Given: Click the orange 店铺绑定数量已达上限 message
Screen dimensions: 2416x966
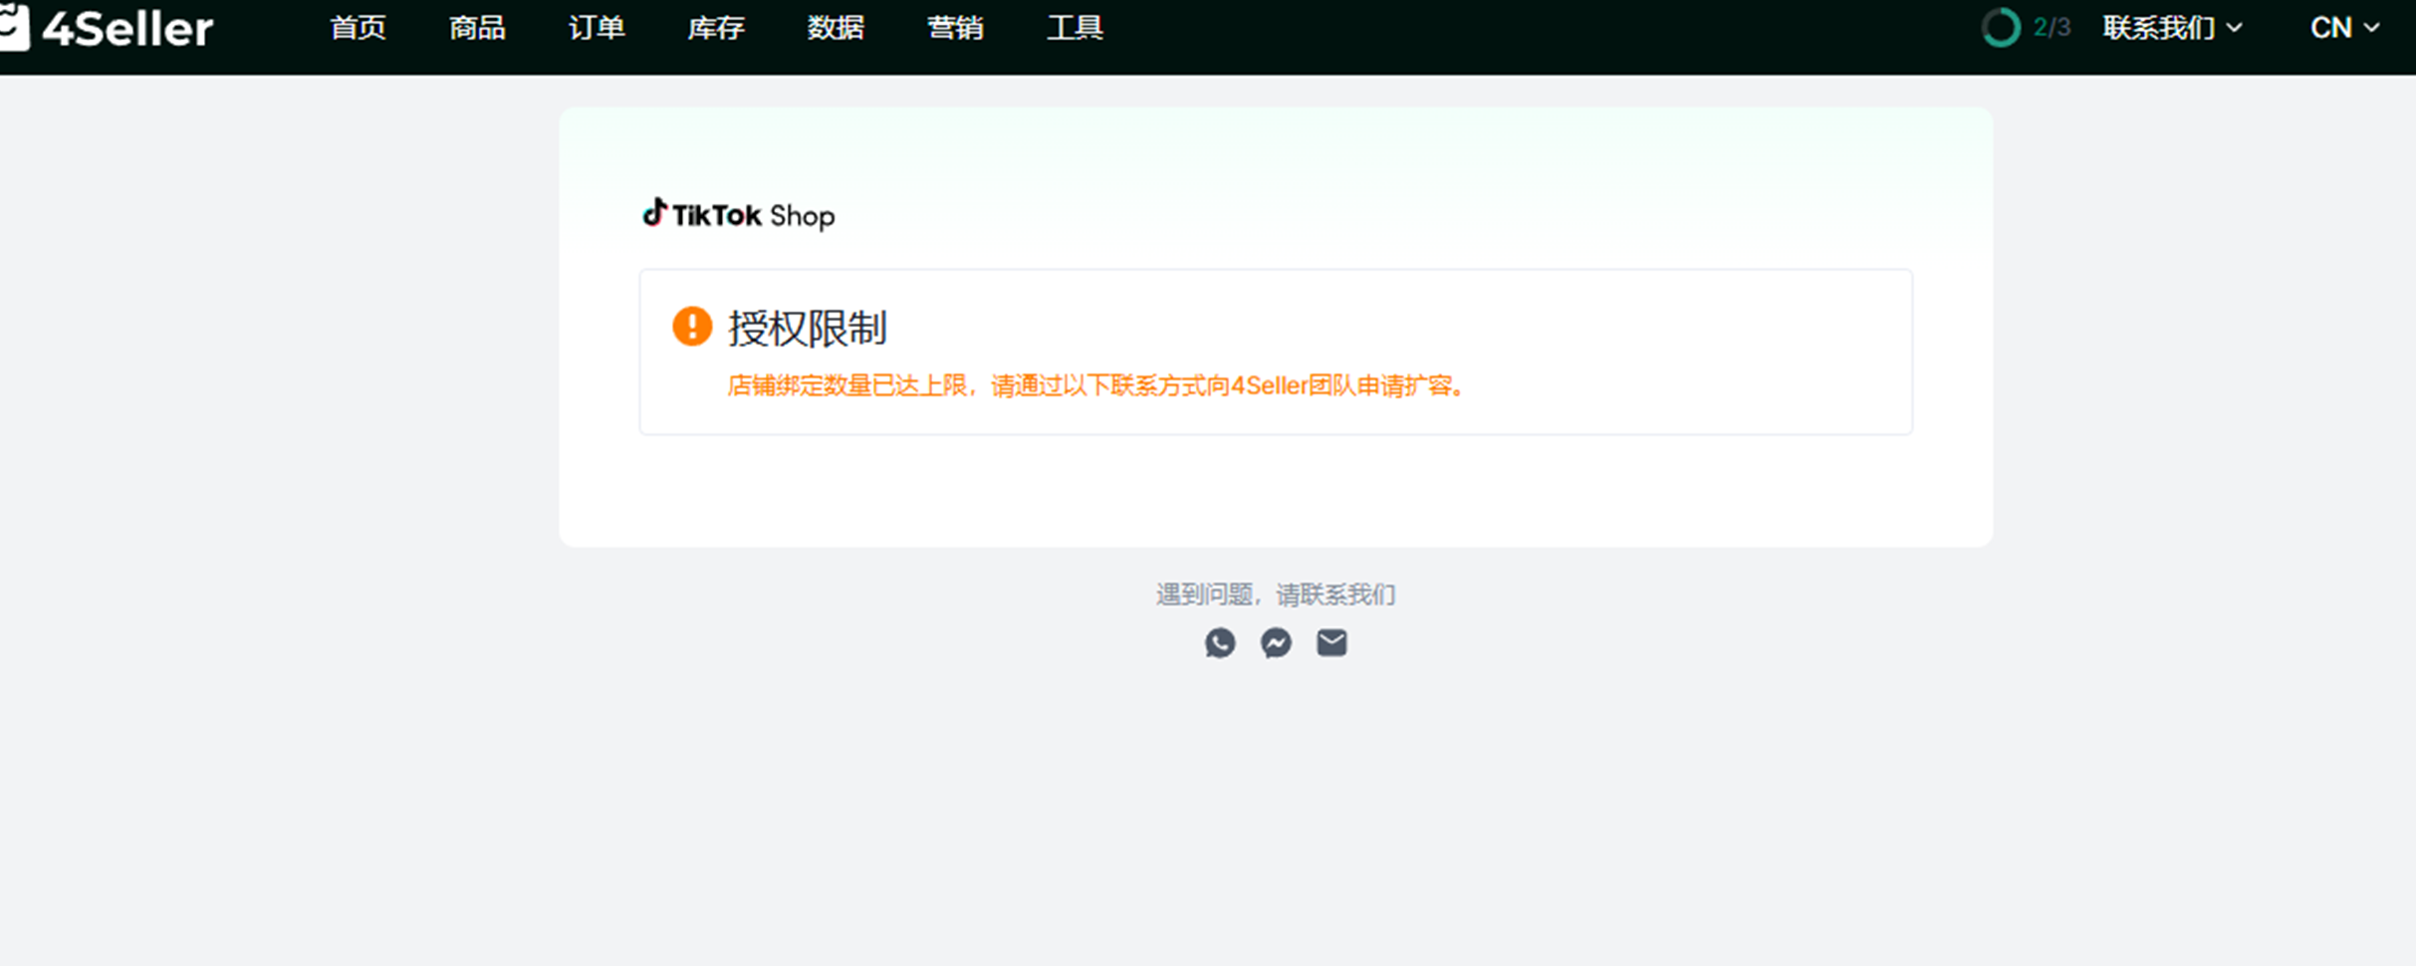Looking at the screenshot, I should pos(1095,386).
